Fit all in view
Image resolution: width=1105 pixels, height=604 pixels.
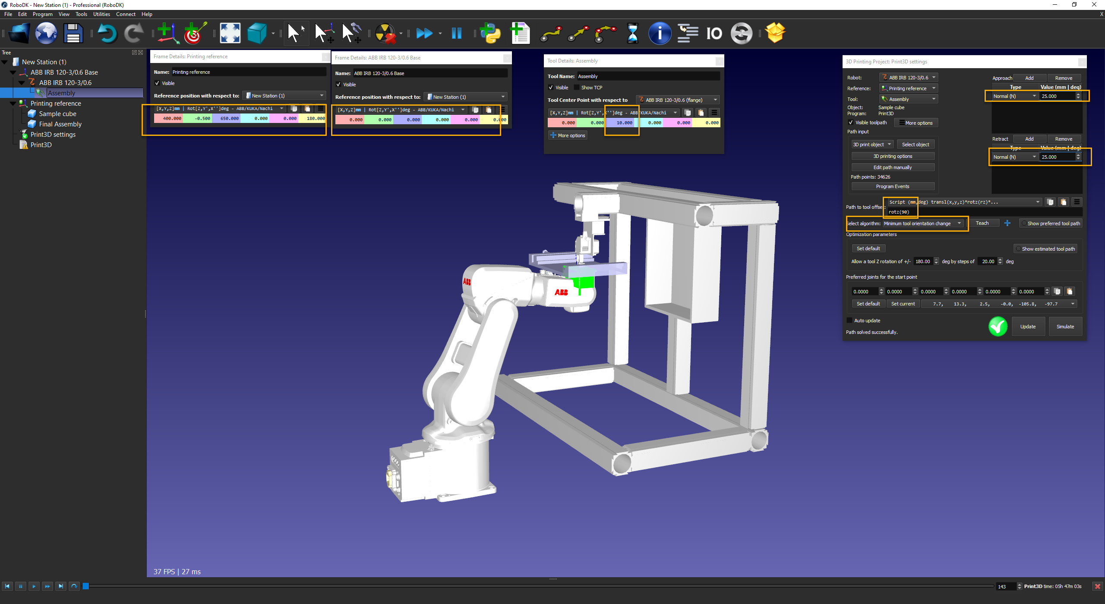[x=230, y=33]
